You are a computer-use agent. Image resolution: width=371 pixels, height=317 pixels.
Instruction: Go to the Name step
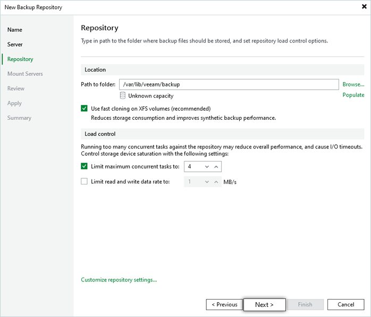15,30
